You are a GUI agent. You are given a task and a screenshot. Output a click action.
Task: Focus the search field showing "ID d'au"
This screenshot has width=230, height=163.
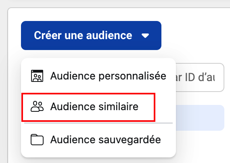coord(200,77)
